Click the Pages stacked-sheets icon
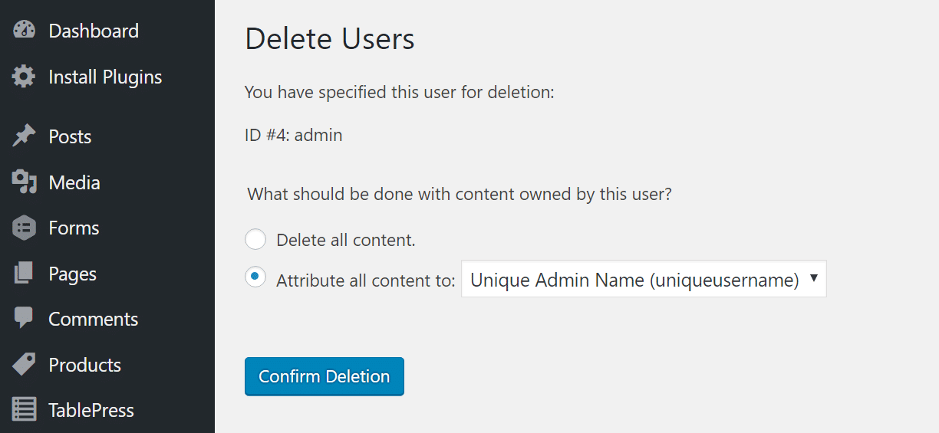This screenshot has width=939, height=433. click(25, 274)
